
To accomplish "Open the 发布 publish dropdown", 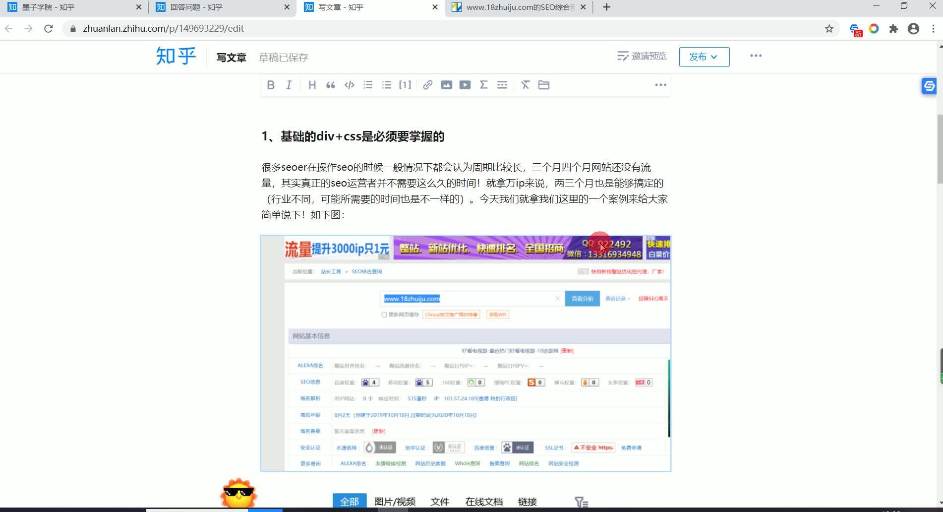I will (704, 57).
